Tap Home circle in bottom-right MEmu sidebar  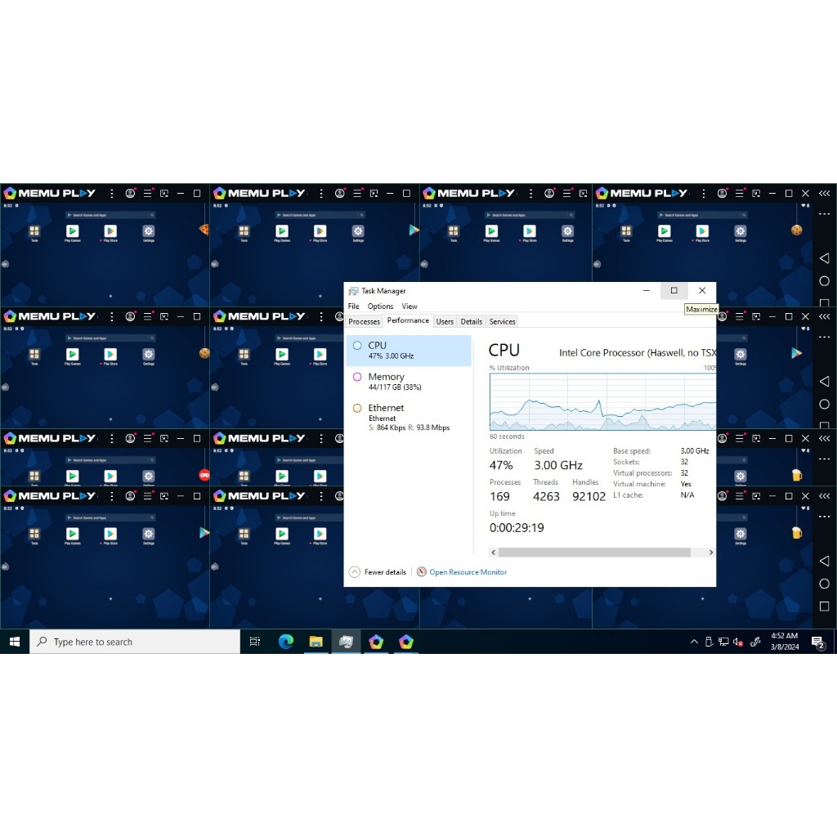point(824,584)
